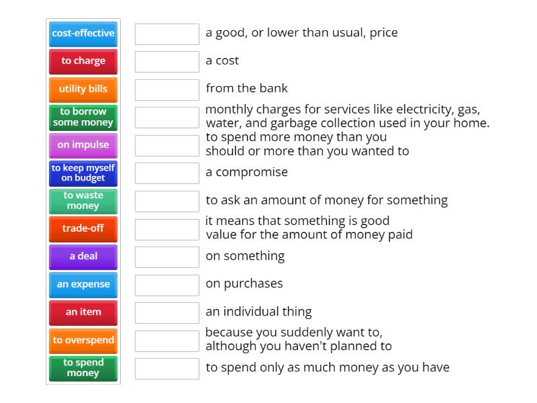
Task: Click the topmost empty answer box
Action: click(x=166, y=32)
